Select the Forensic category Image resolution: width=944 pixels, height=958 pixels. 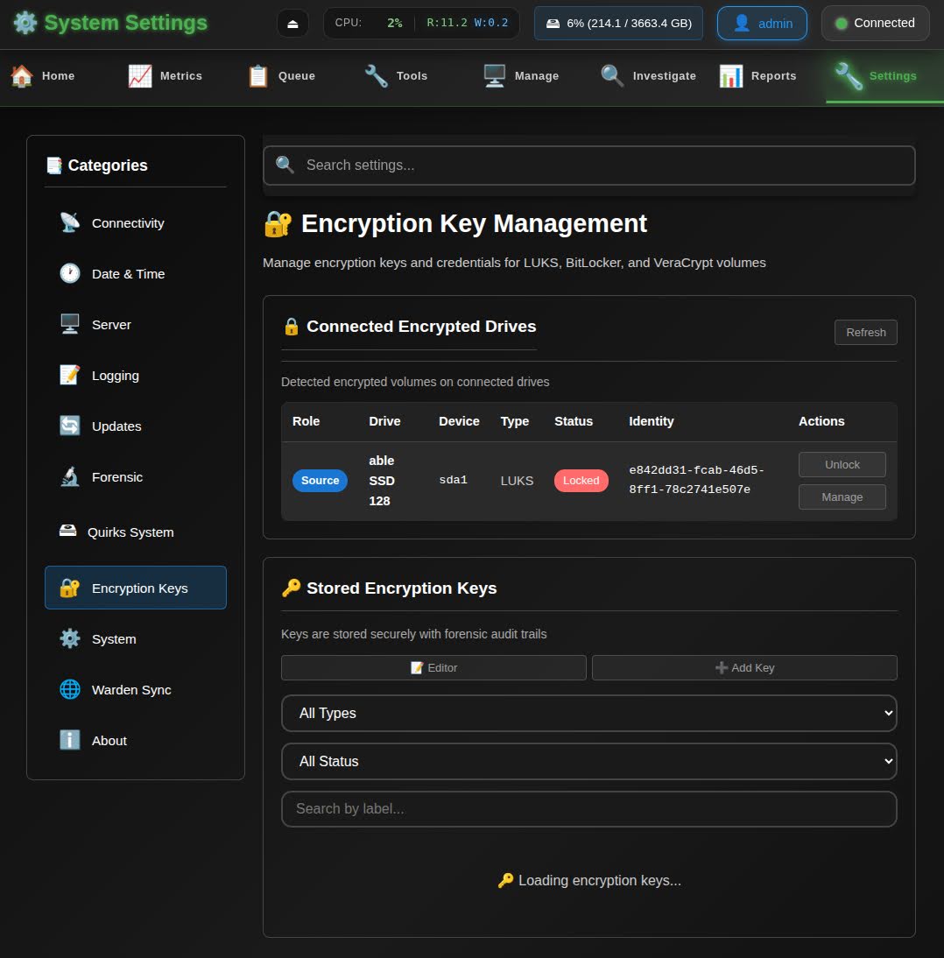[136, 476]
